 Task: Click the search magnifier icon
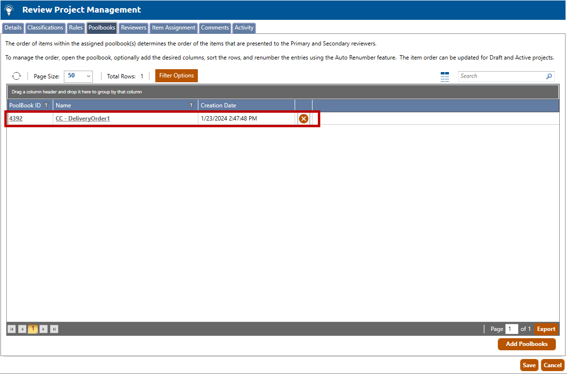(x=549, y=76)
